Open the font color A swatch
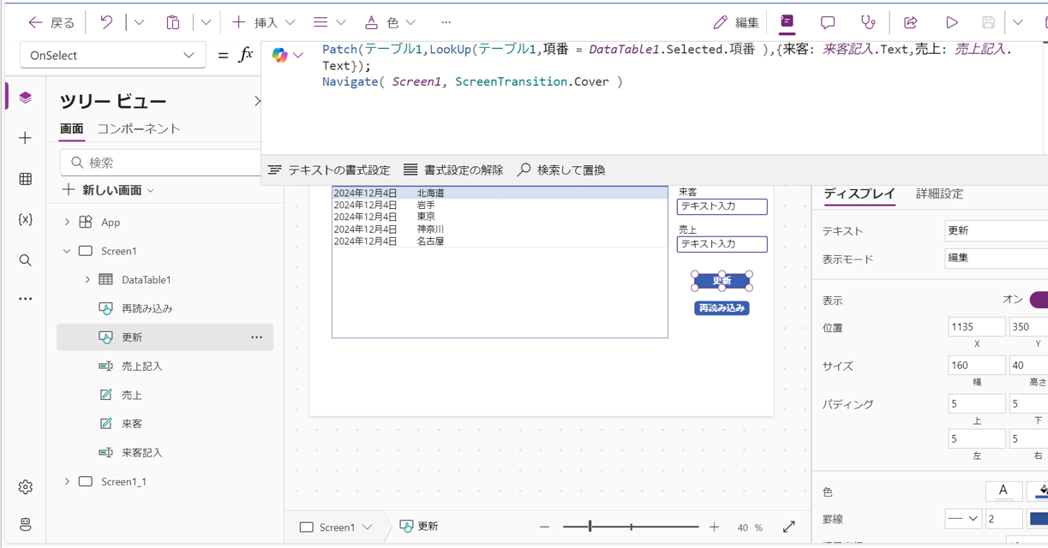Screen dimensions: 1048x548 pos(1003,491)
